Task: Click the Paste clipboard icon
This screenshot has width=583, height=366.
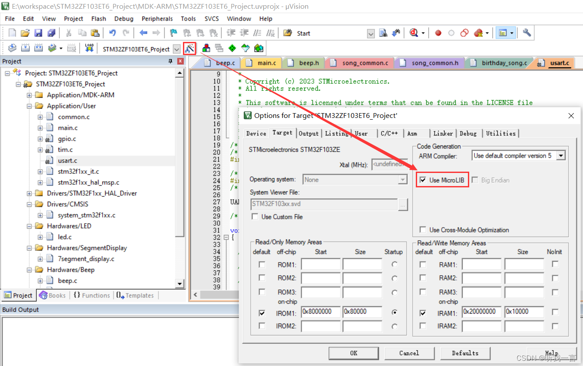Action: (x=95, y=33)
